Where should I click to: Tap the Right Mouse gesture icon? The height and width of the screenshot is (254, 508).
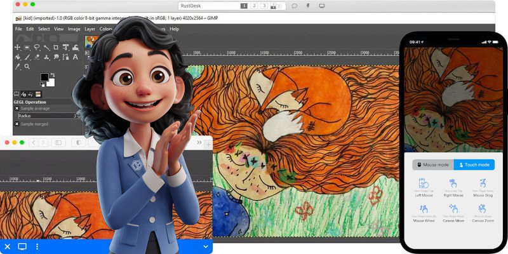pos(453,183)
